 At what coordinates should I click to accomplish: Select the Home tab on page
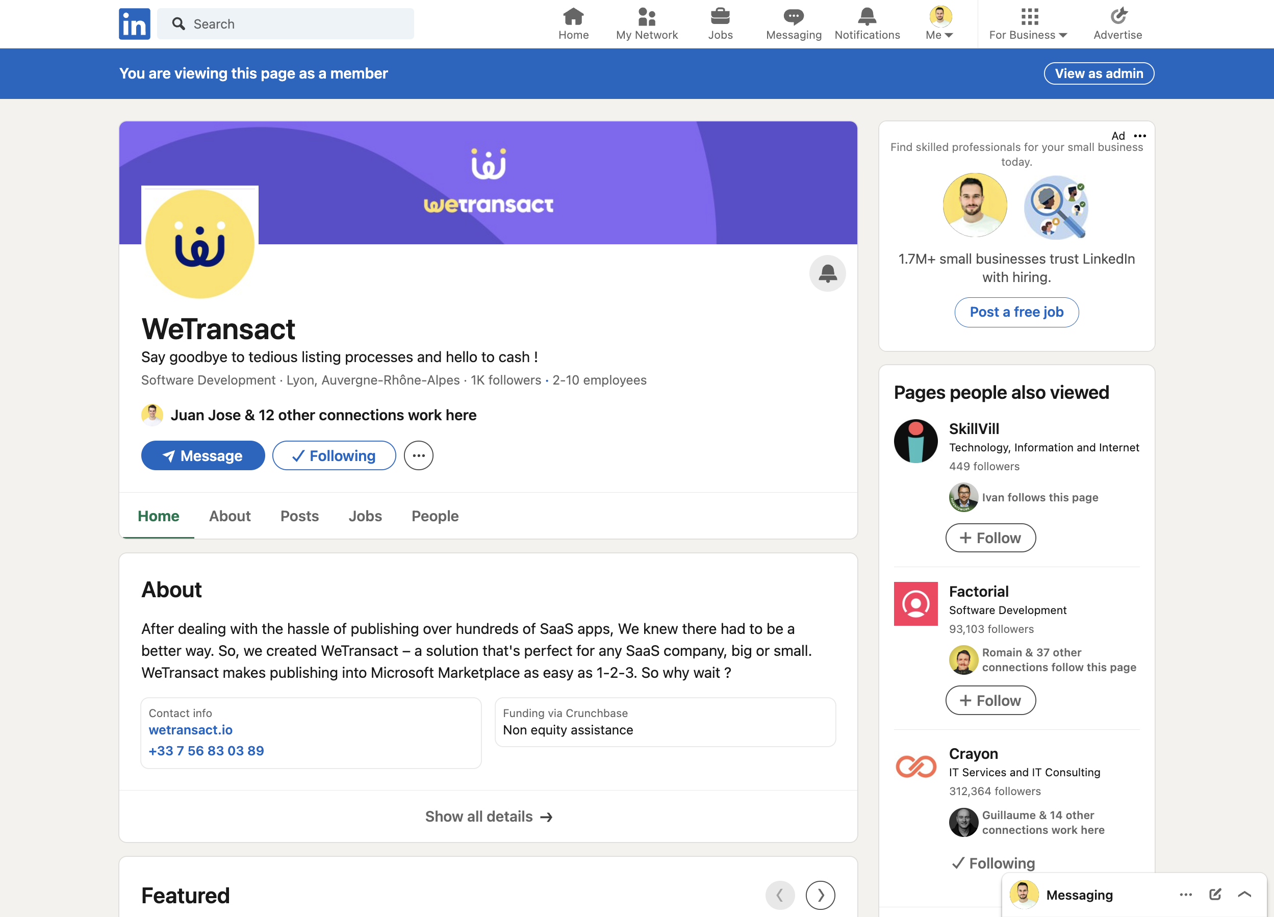point(159,516)
